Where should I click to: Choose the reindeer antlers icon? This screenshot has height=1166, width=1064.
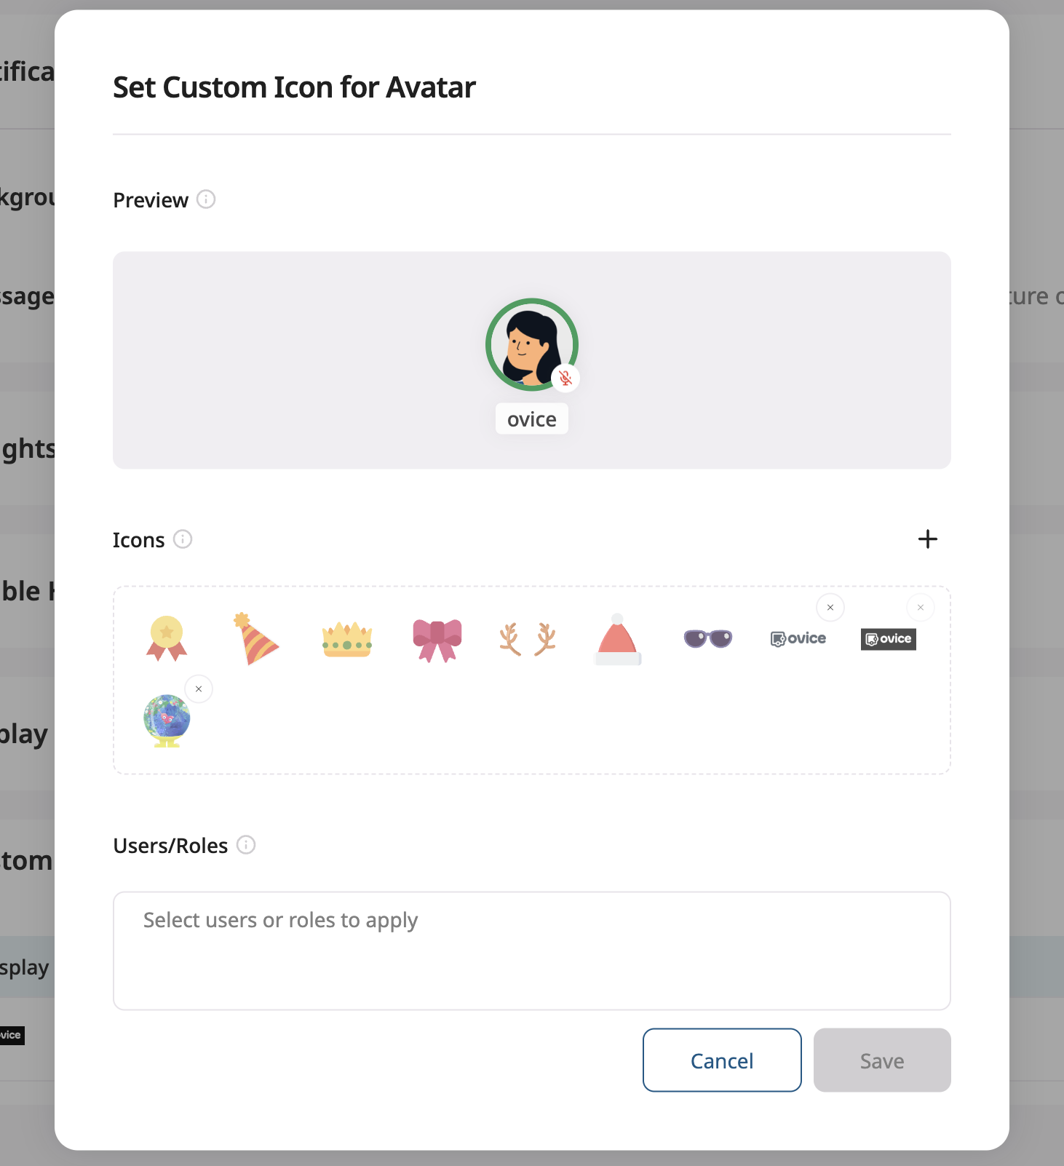click(x=528, y=639)
